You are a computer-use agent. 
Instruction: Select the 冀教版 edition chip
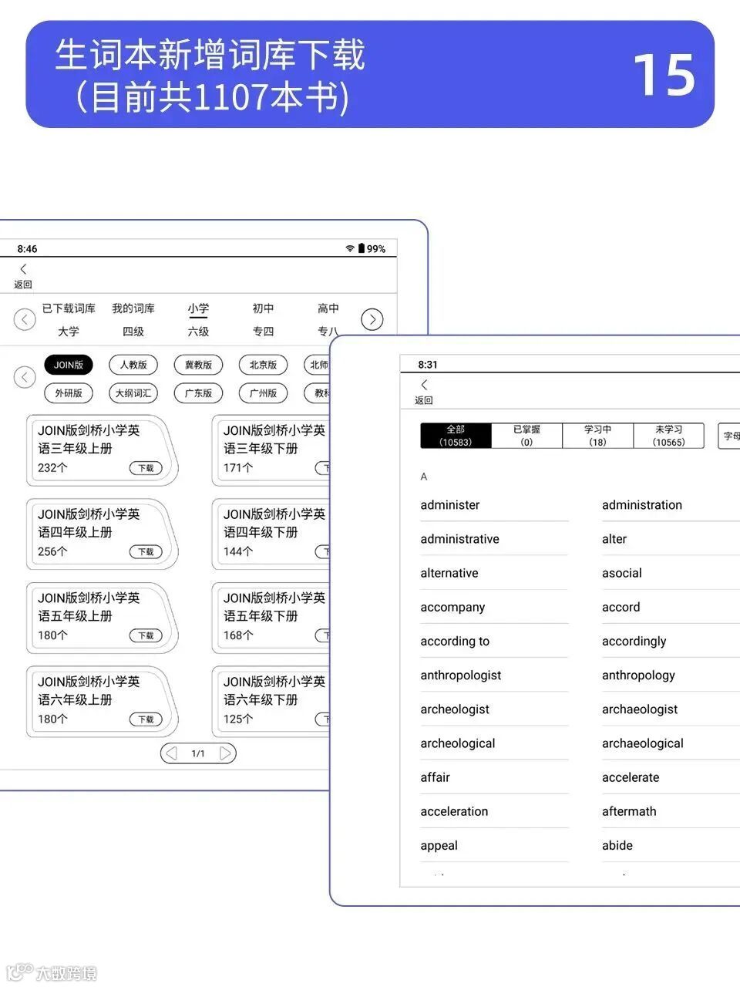click(x=198, y=365)
